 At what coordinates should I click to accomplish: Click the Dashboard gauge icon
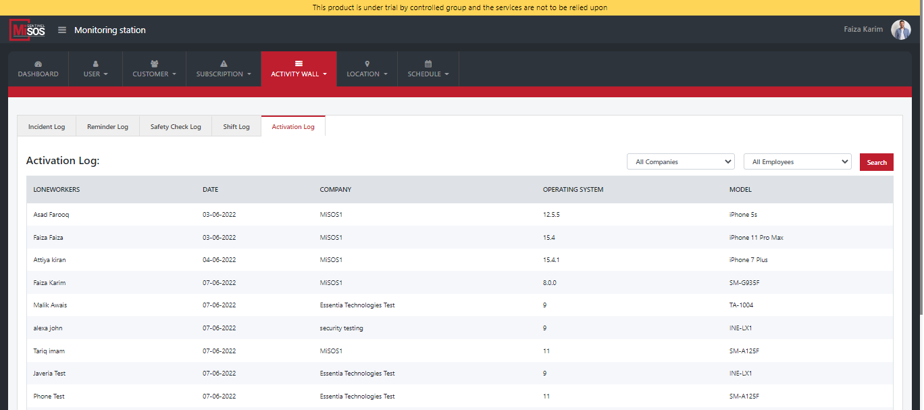point(38,63)
